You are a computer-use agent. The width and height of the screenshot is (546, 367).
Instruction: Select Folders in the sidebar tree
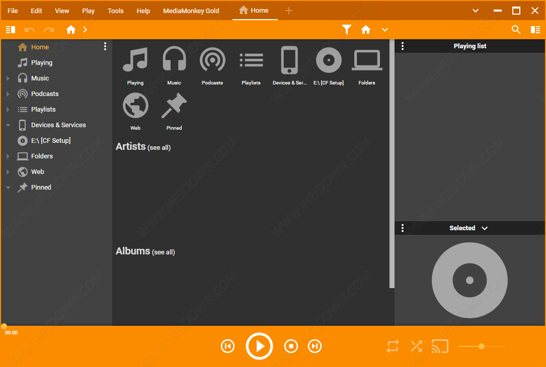[x=42, y=156]
